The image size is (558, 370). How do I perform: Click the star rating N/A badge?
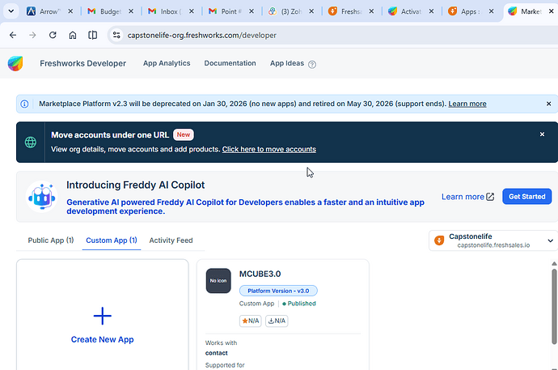pos(251,321)
